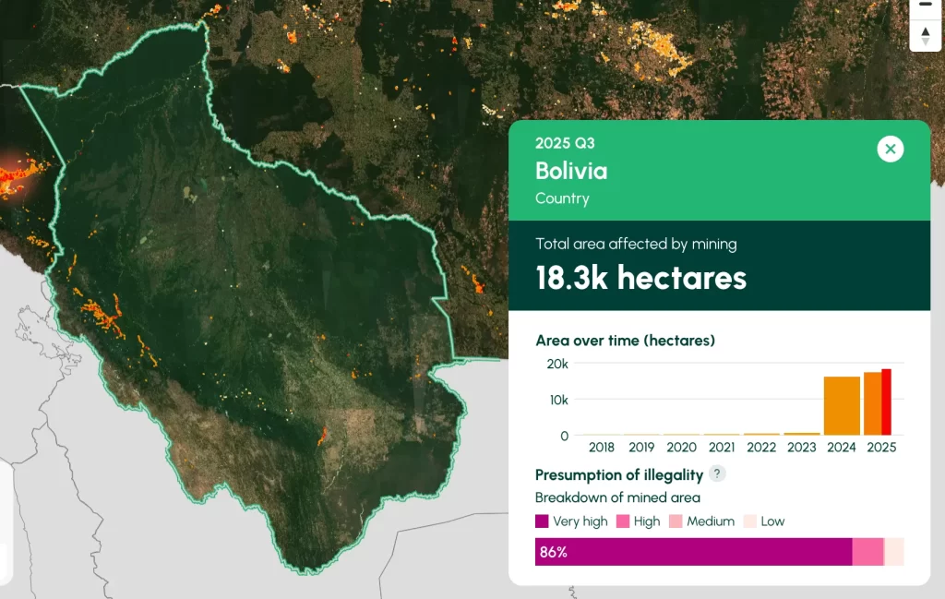Click the 18.3k hectares total figure

coord(640,277)
